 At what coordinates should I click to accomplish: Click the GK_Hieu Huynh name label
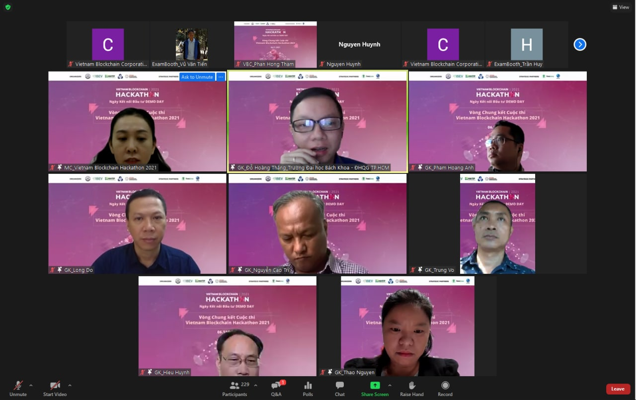[x=172, y=373]
